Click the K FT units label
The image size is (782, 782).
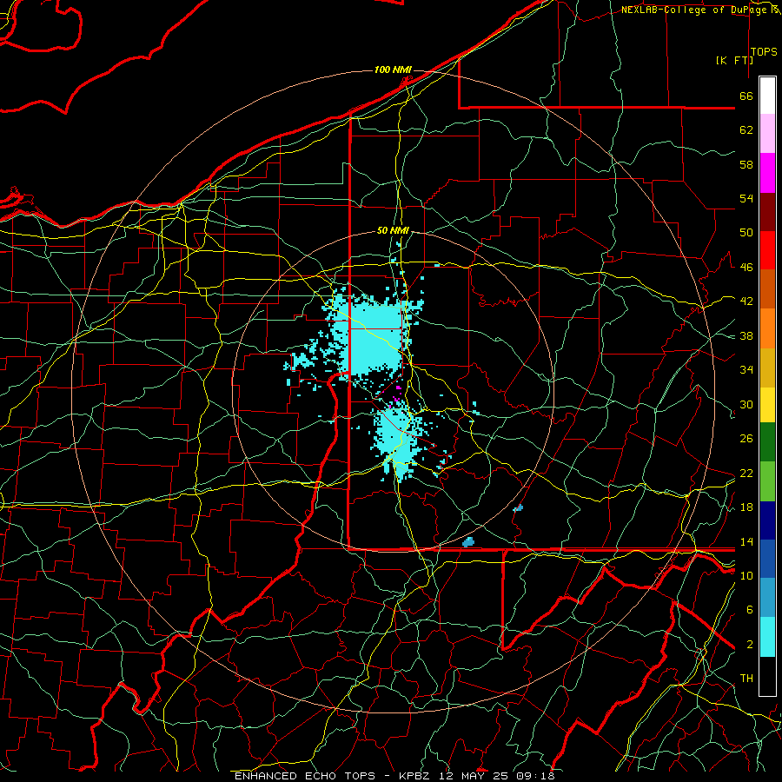pos(734,60)
